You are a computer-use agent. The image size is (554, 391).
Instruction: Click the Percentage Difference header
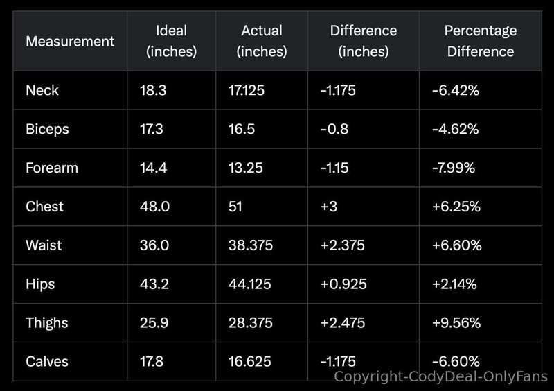[481, 41]
